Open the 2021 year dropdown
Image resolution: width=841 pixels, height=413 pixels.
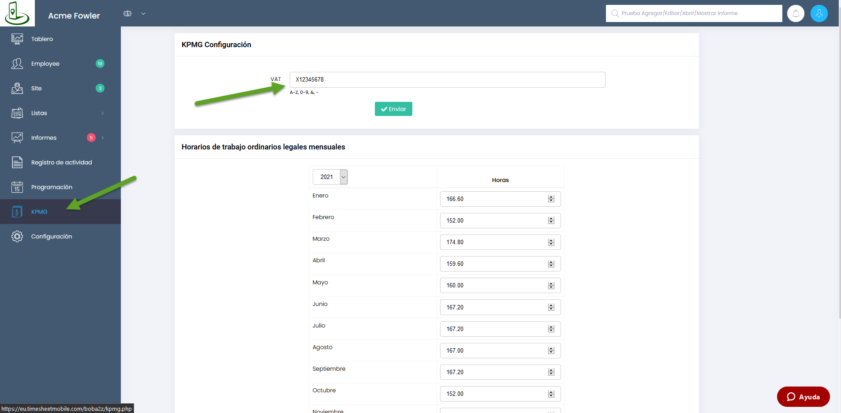330,177
